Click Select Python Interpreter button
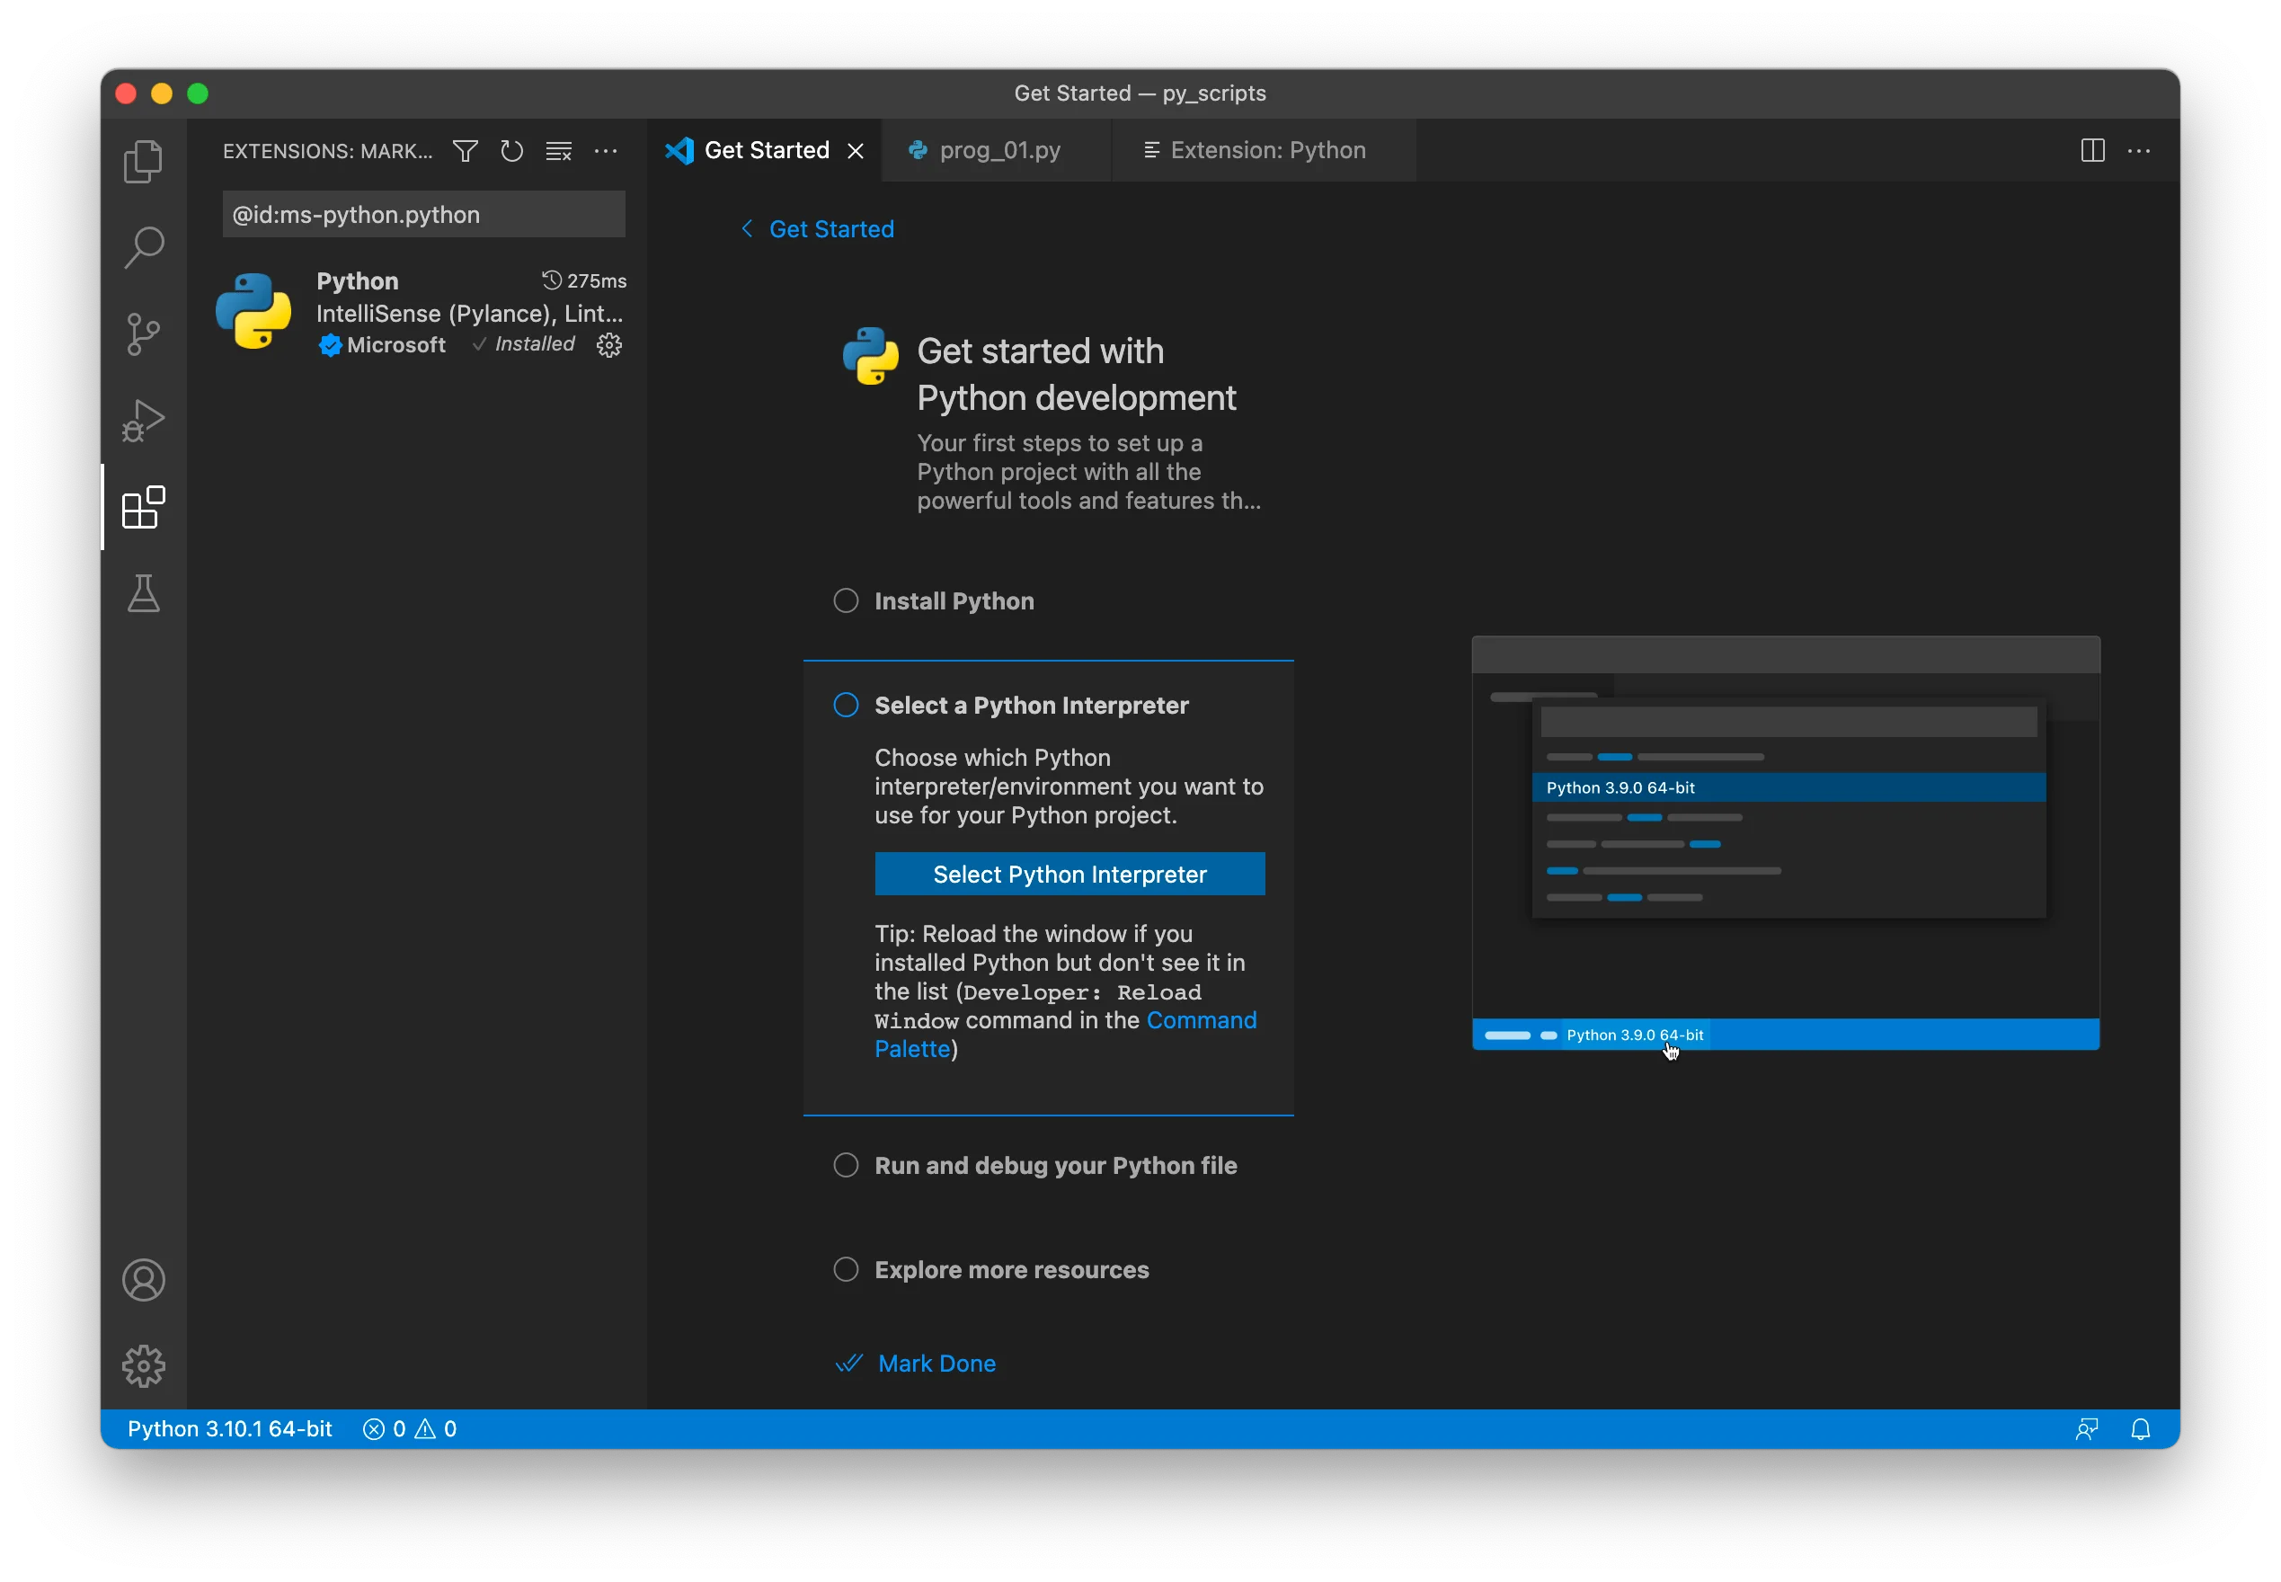Image resolution: width=2281 pixels, height=1582 pixels. click(x=1069, y=875)
